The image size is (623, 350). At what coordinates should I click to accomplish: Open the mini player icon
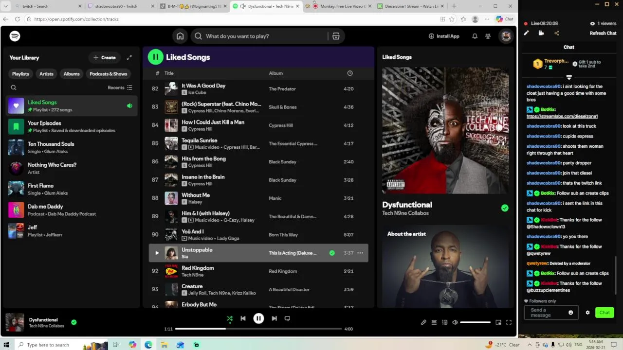coord(498,322)
